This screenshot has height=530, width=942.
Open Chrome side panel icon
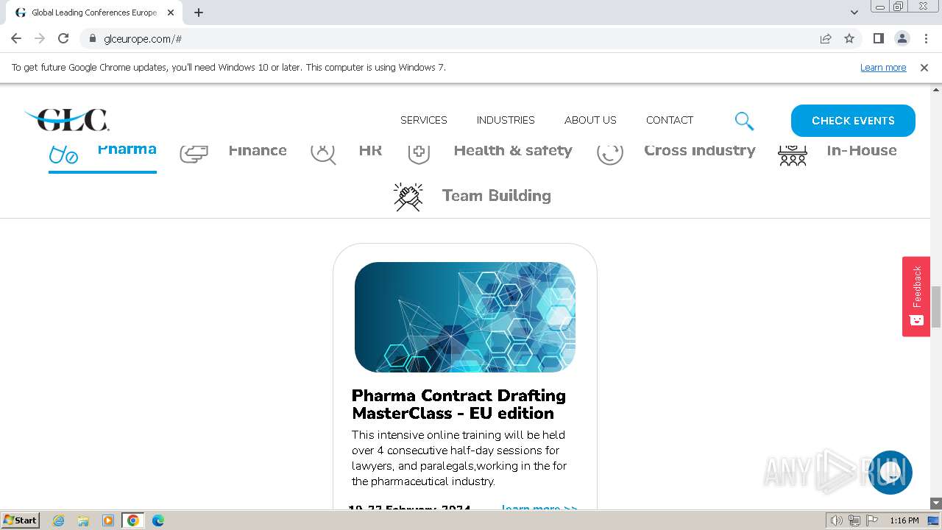[878, 38]
